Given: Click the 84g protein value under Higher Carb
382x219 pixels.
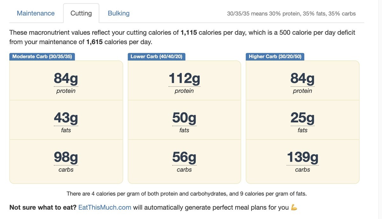Looking at the screenshot, I should (302, 78).
